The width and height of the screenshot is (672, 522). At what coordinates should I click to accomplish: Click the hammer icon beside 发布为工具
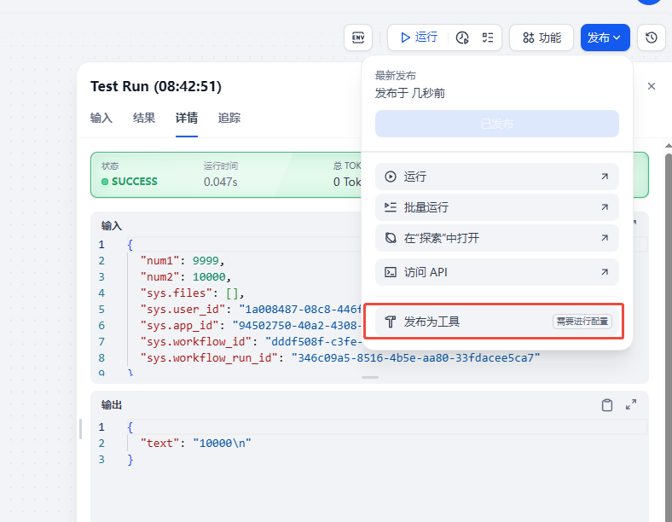click(391, 322)
